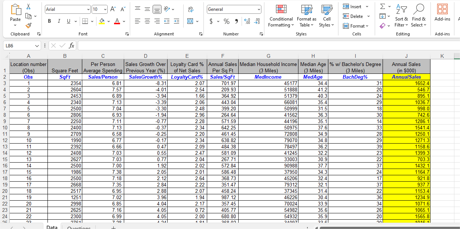Toggle Bold formatting

coord(49,22)
